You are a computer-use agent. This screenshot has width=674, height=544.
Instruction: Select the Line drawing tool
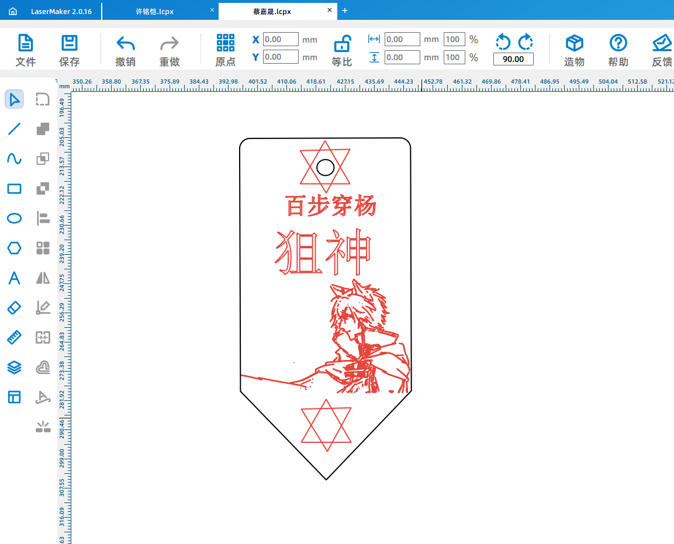(x=14, y=129)
